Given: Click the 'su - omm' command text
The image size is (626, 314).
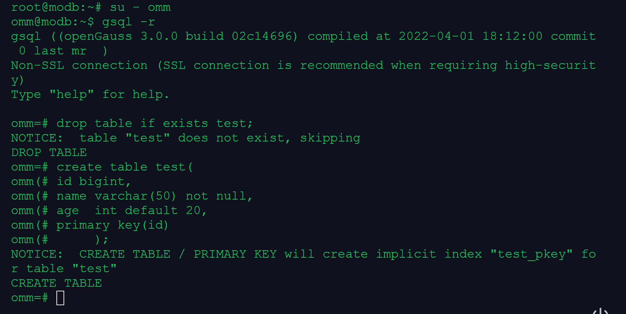Looking at the screenshot, I should coord(140,7).
